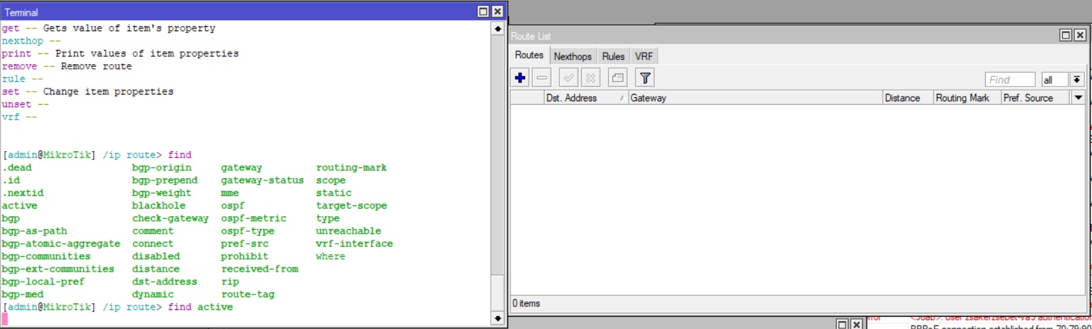
Task: Click the Terminal scrollbar up arrow
Action: coord(498,28)
